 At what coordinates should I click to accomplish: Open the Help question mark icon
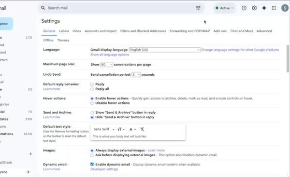pyautogui.click(x=244, y=8)
